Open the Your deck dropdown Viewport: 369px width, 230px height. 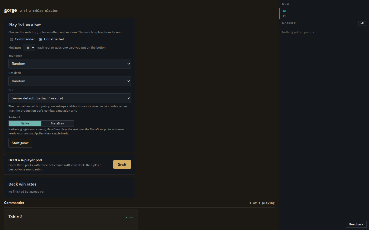(70, 64)
